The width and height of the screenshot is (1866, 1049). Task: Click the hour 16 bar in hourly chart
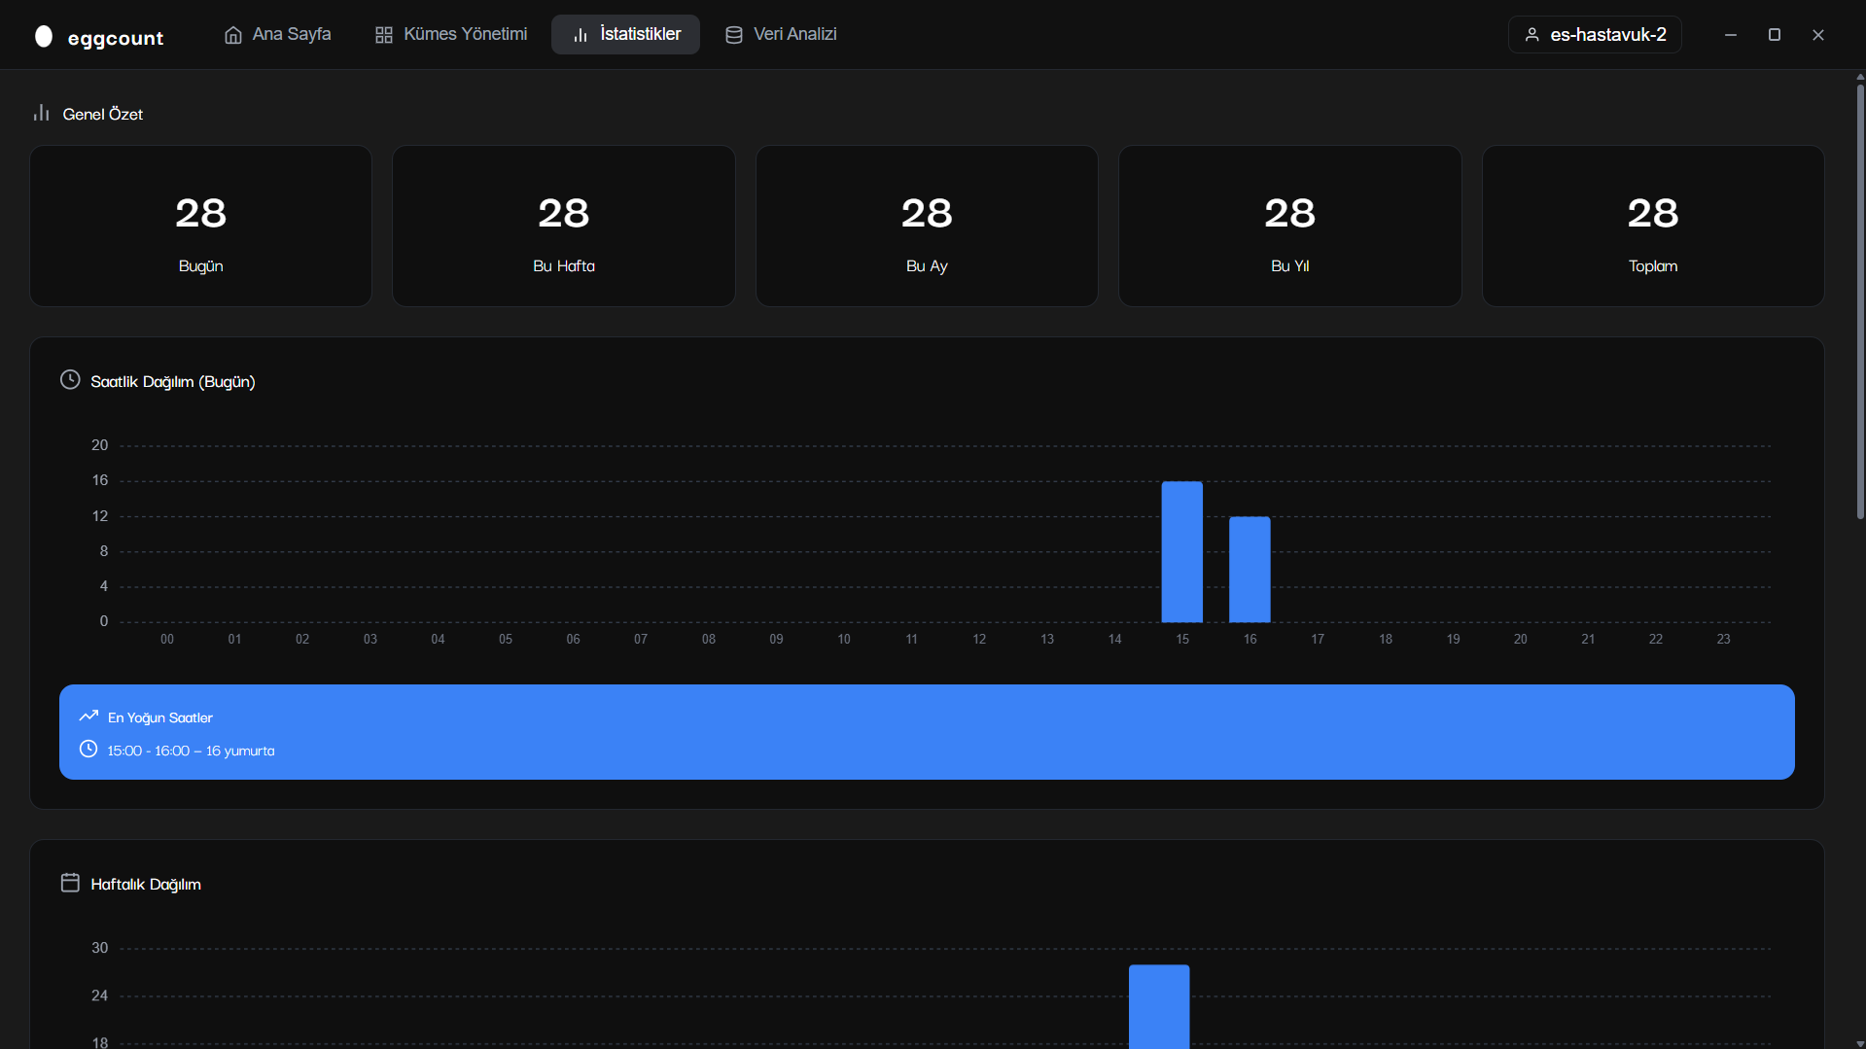tap(1250, 570)
